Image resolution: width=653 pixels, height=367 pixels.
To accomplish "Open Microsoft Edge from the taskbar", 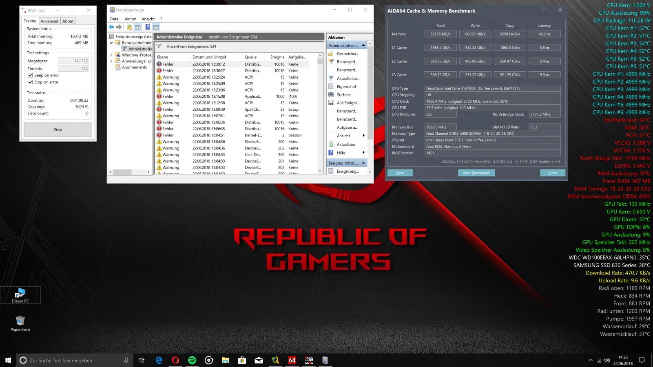I will 159,360.
